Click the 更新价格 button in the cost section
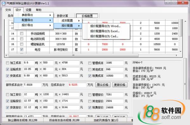This screenshot has width=190, height=125. [x=120, y=85]
